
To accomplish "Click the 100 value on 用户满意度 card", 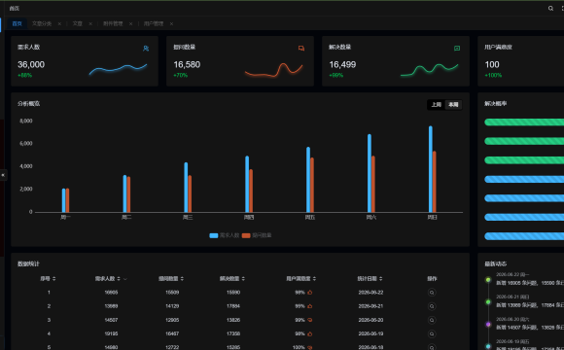I will click(x=492, y=65).
